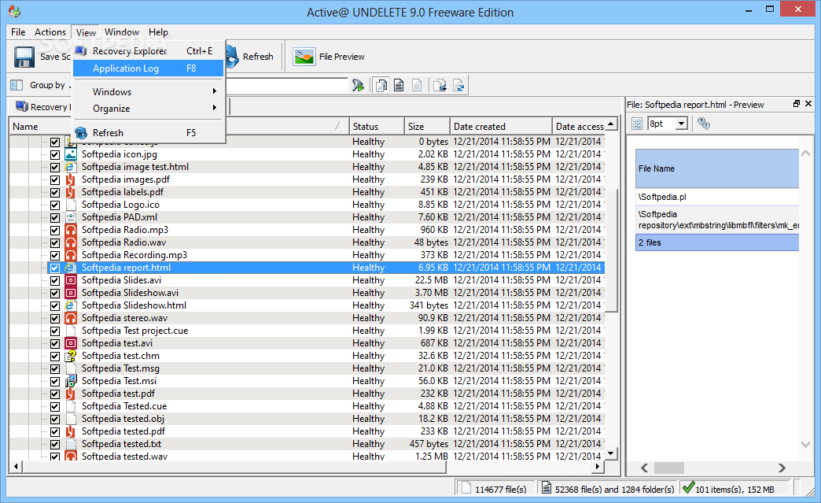Select Application Log from View menu
The height and width of the screenshot is (503, 821).
click(x=149, y=68)
